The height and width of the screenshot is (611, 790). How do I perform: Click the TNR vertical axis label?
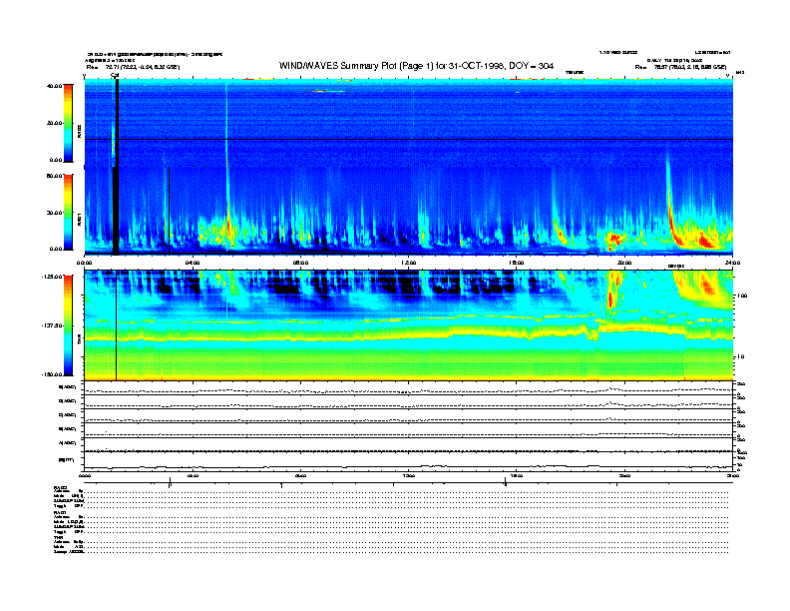79,341
